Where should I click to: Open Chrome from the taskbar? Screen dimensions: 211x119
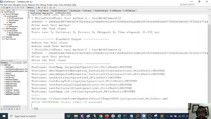click(101, 116)
